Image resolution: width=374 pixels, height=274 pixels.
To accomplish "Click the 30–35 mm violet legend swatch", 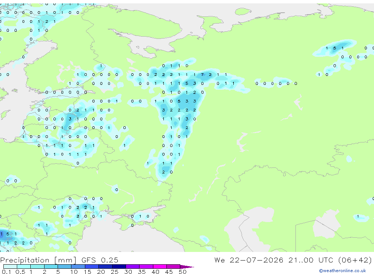I will [x=132, y=267].
